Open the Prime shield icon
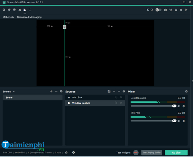 click(170, 10)
